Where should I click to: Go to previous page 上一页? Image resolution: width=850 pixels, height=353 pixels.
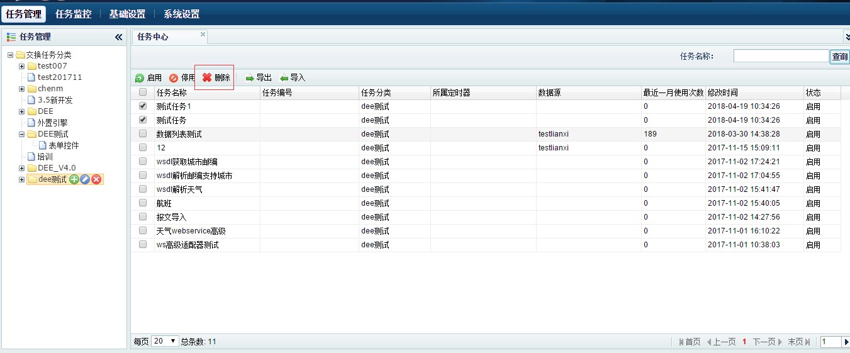coord(721,342)
